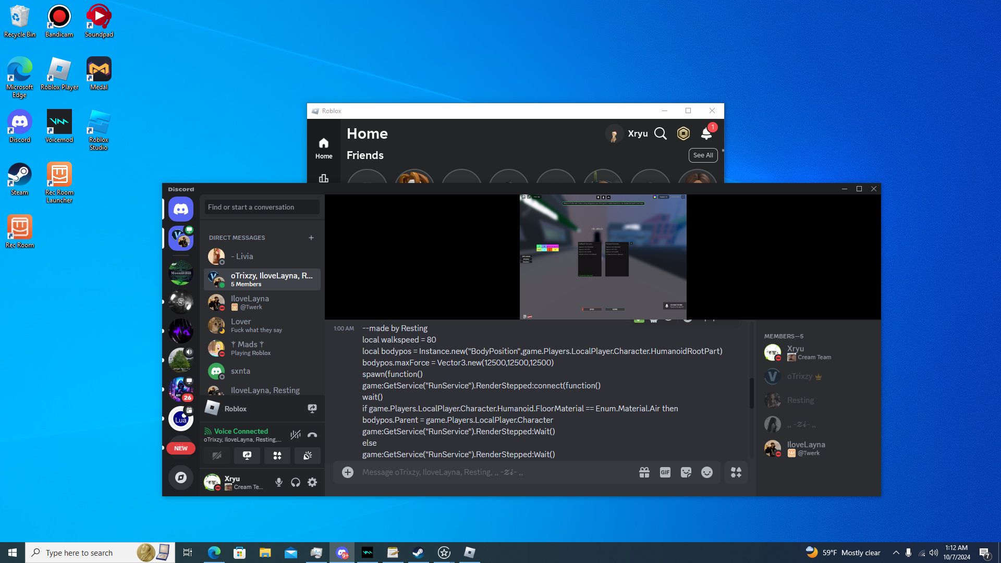Open the GIF picker in chat
Screen dimensions: 1001x563
665,472
